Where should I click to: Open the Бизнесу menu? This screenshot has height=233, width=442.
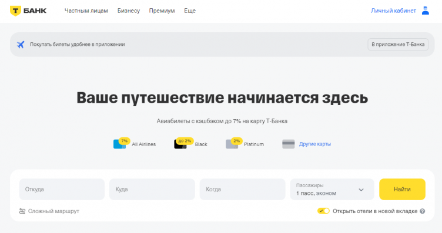(129, 11)
